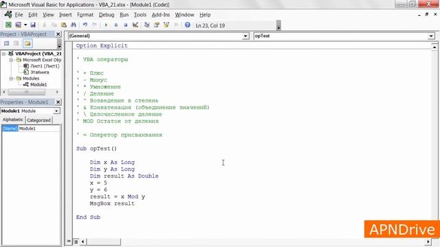Click the Toolbox toolbar icon

[176, 25]
